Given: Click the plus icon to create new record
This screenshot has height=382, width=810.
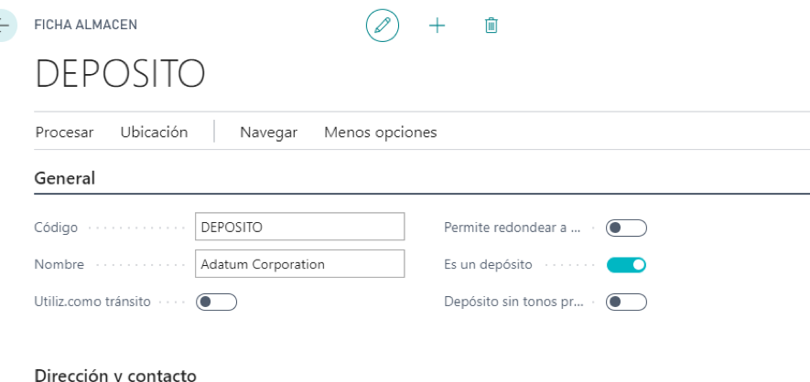Looking at the screenshot, I should pos(437,26).
